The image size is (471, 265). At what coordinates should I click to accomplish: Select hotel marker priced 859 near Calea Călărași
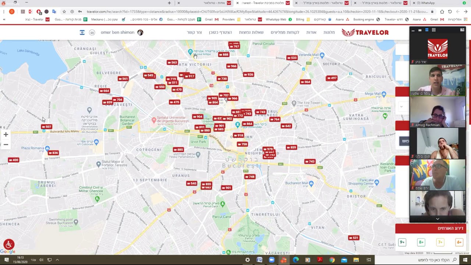coord(291,148)
